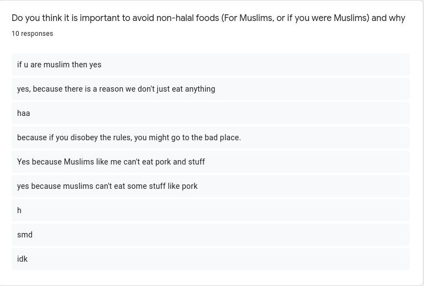This screenshot has height=286, width=424.
Task: Select the 'disobey the rules' response
Action: pos(211,137)
